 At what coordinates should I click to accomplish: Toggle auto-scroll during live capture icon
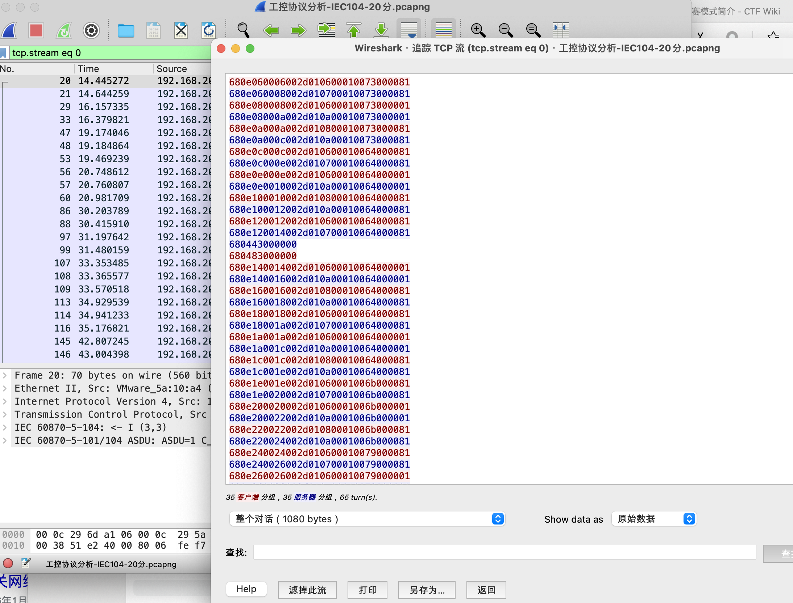tap(409, 30)
